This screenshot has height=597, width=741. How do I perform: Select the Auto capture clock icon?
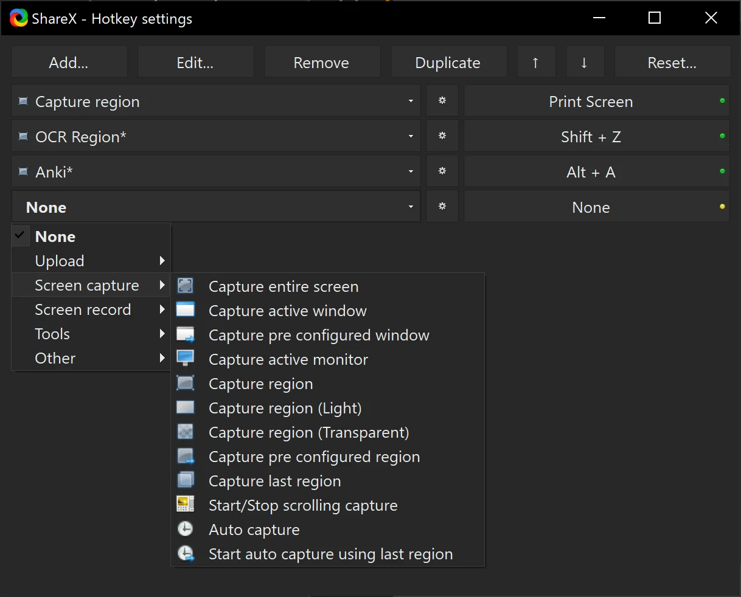(x=186, y=528)
